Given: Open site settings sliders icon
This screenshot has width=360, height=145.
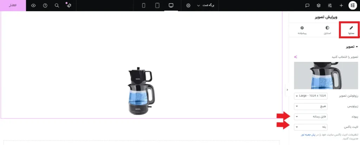Looking at the screenshot, I should 330,6.
